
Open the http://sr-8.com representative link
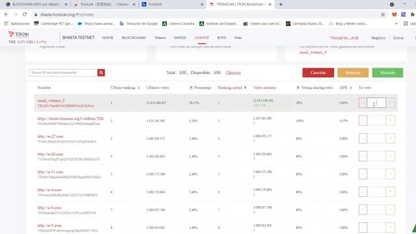pyautogui.click(x=49, y=207)
